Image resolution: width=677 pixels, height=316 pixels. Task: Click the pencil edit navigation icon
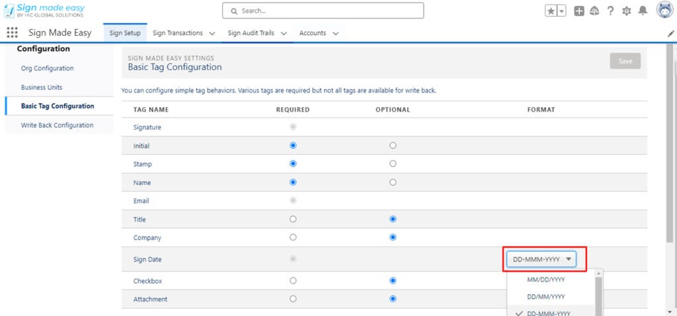coord(671,33)
